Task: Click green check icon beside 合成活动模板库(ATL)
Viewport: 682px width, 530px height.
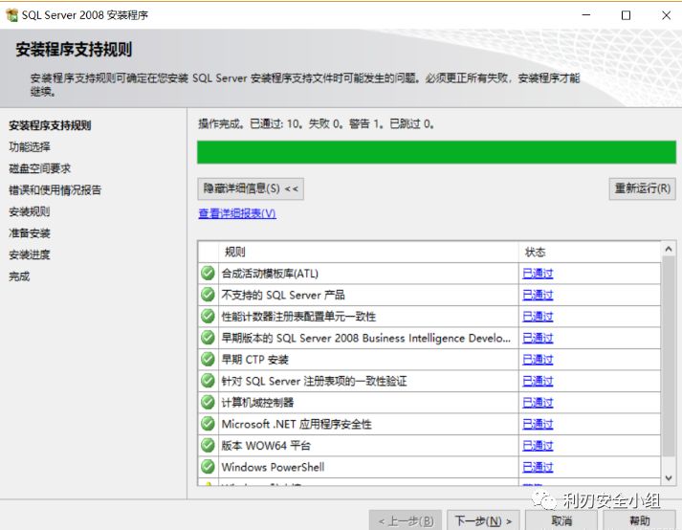Action: [x=208, y=274]
